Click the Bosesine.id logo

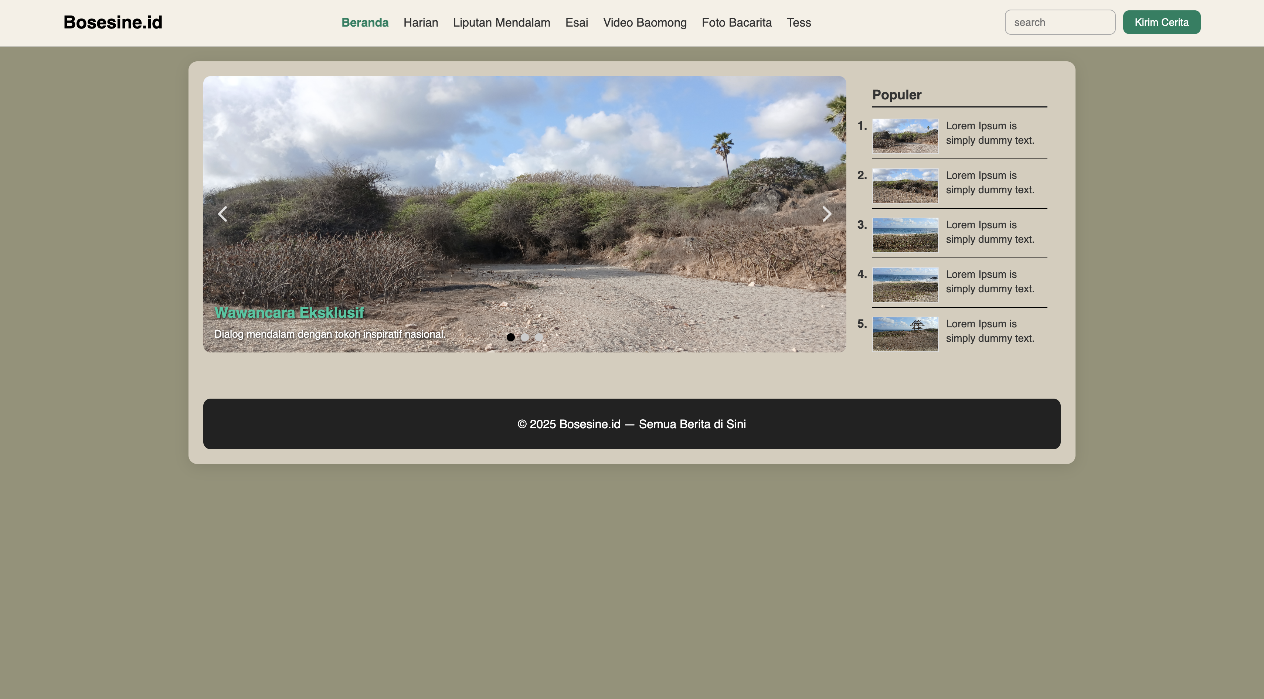[x=112, y=21]
